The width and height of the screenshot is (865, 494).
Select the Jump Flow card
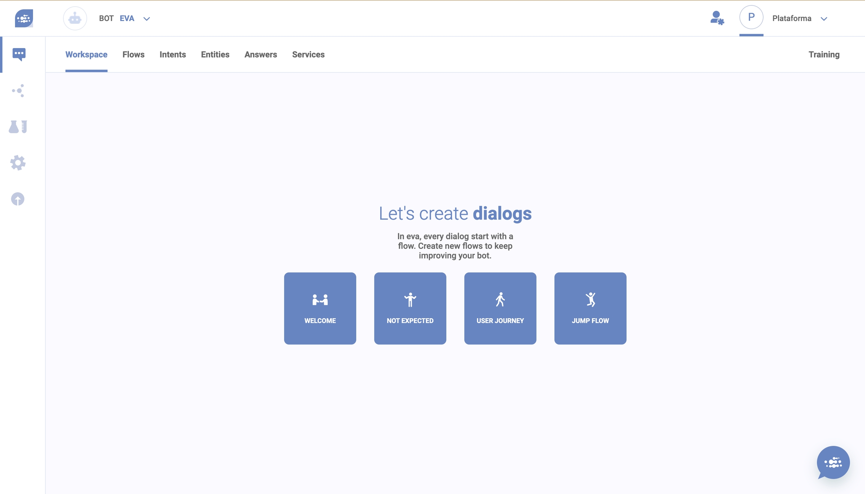(x=590, y=308)
